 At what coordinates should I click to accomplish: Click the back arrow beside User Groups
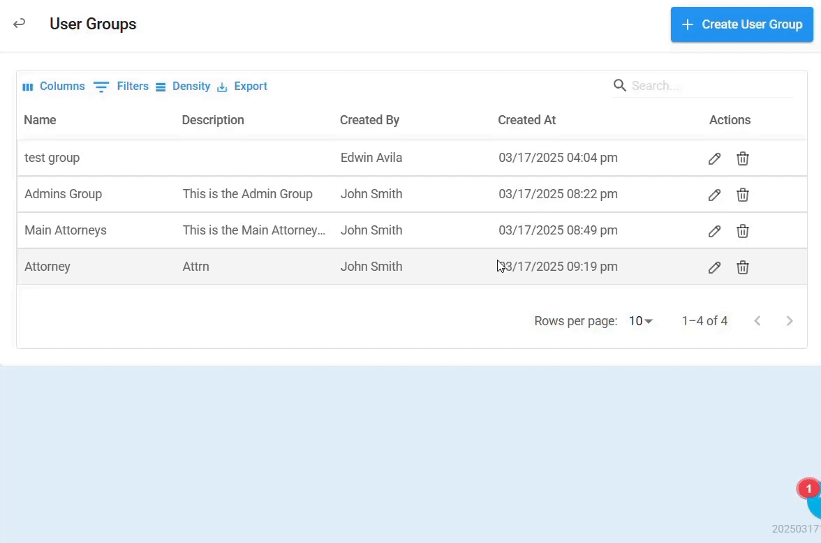[20, 24]
